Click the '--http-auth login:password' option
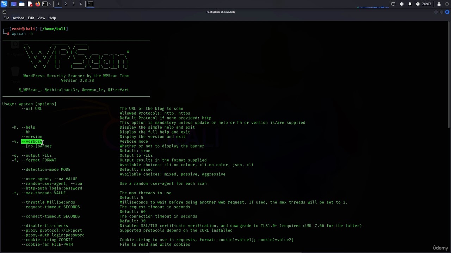Screen dimensions: 451x253 tap(51, 188)
